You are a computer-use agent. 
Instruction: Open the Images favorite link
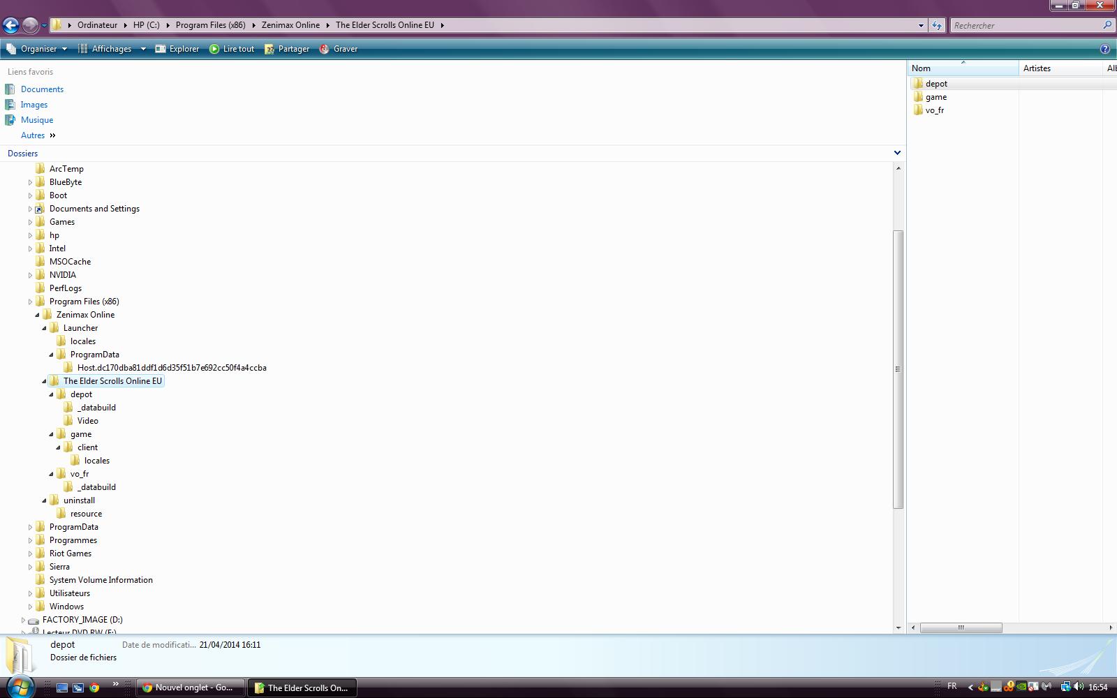click(34, 105)
